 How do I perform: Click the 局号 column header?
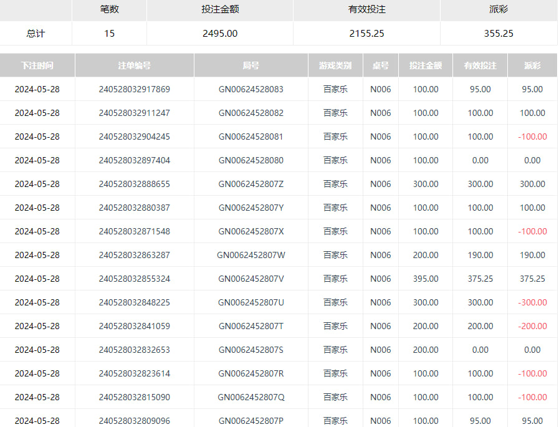[x=251, y=65]
